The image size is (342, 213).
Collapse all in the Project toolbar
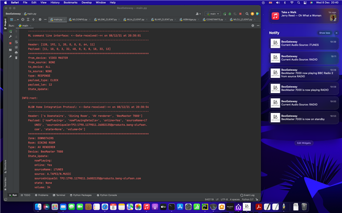[33, 19]
